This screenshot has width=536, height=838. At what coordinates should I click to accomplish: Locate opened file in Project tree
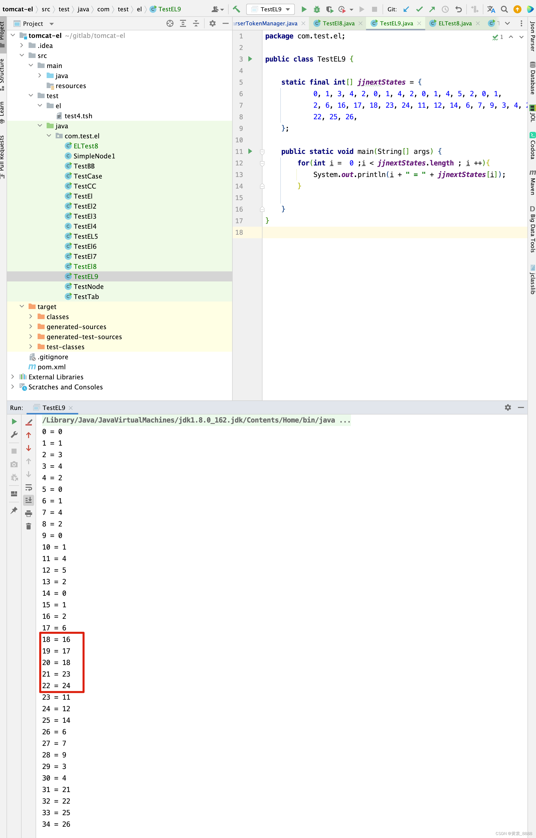click(x=170, y=23)
